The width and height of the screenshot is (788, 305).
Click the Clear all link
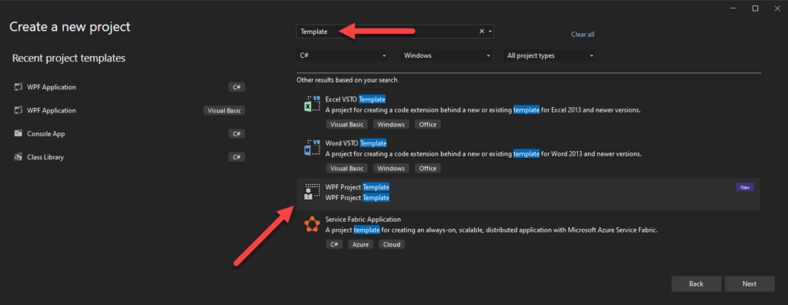click(583, 34)
